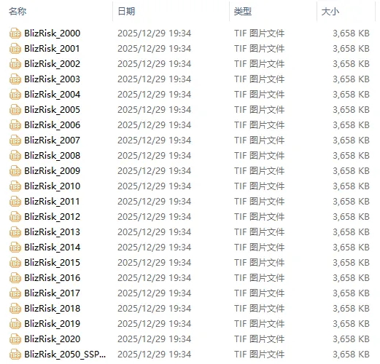The image size is (380, 364).
Task: Click the TIFF icon of BlizRisk_2000
Action: point(15,33)
